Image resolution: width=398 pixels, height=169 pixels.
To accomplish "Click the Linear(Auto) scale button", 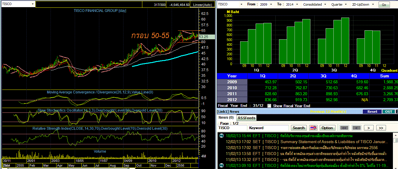I will tap(202, 5).
